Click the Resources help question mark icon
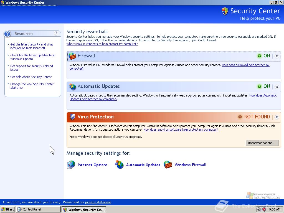 7,34
